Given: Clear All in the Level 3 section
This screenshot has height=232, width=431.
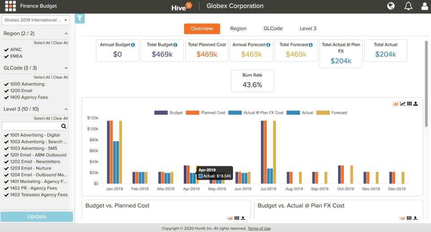Looking at the screenshot, I should click(x=61, y=118).
